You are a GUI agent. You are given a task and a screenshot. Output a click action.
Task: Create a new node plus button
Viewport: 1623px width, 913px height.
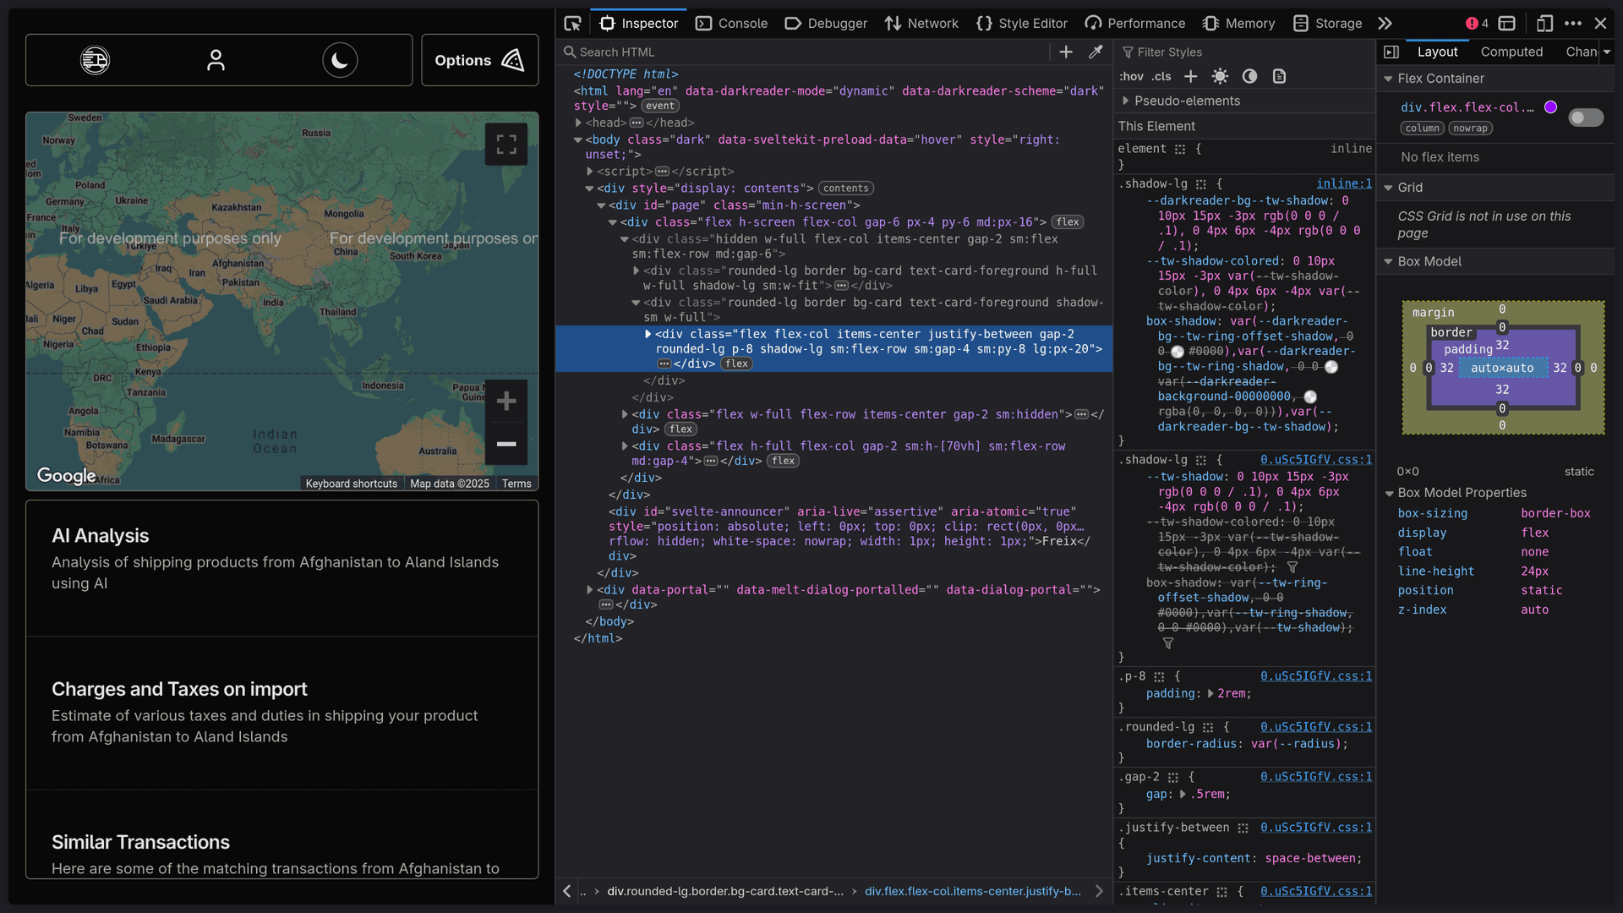(1066, 52)
